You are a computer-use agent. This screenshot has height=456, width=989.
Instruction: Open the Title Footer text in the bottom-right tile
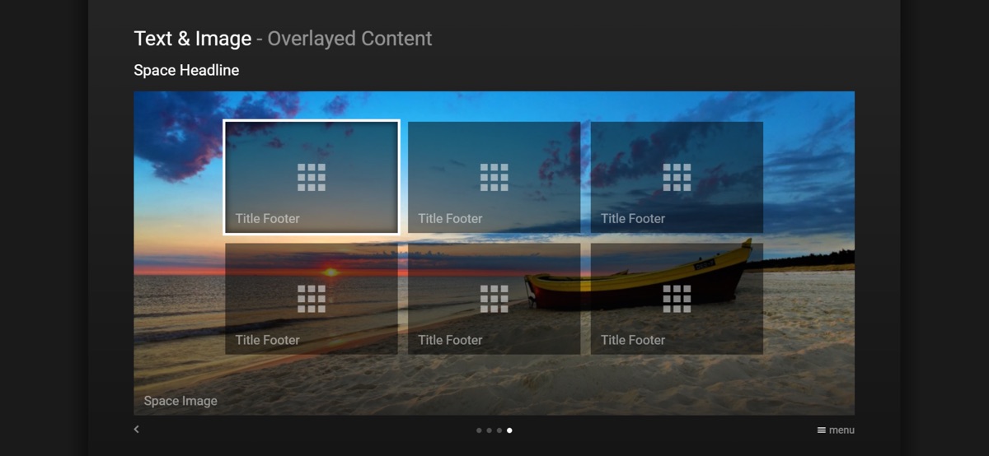(632, 340)
